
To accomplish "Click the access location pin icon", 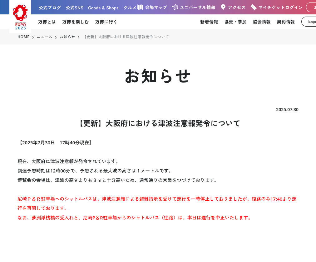I will pos(223,7).
